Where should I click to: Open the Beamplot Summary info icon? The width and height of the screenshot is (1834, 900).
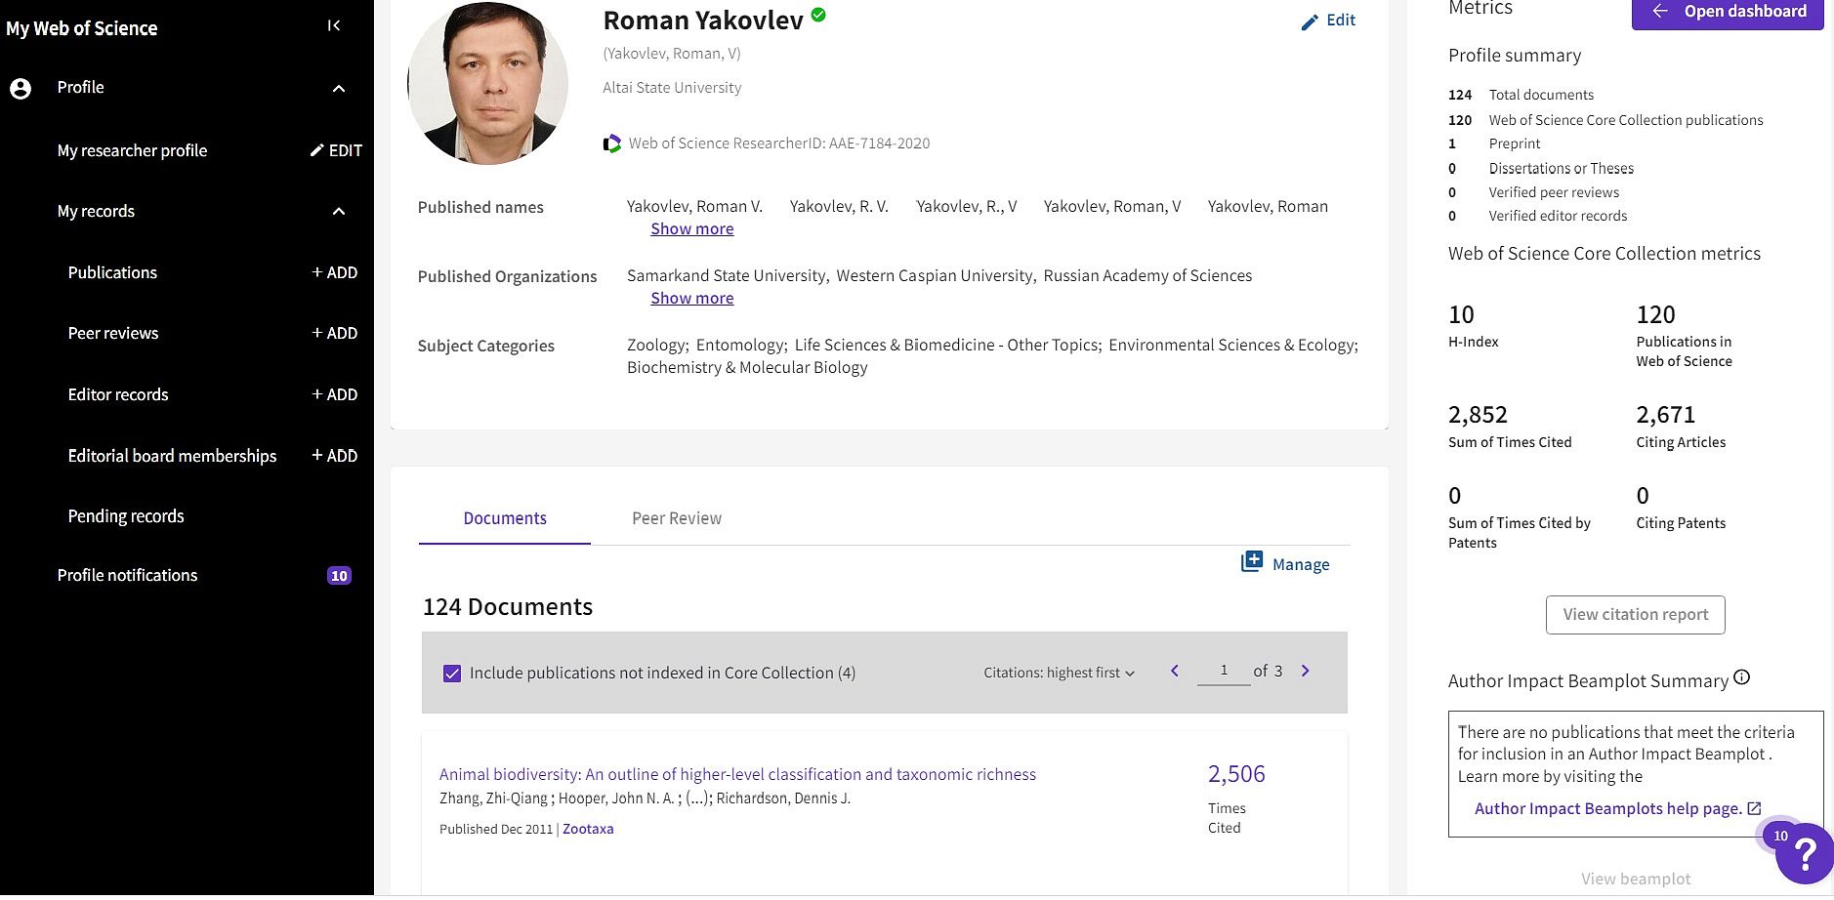[1741, 677]
